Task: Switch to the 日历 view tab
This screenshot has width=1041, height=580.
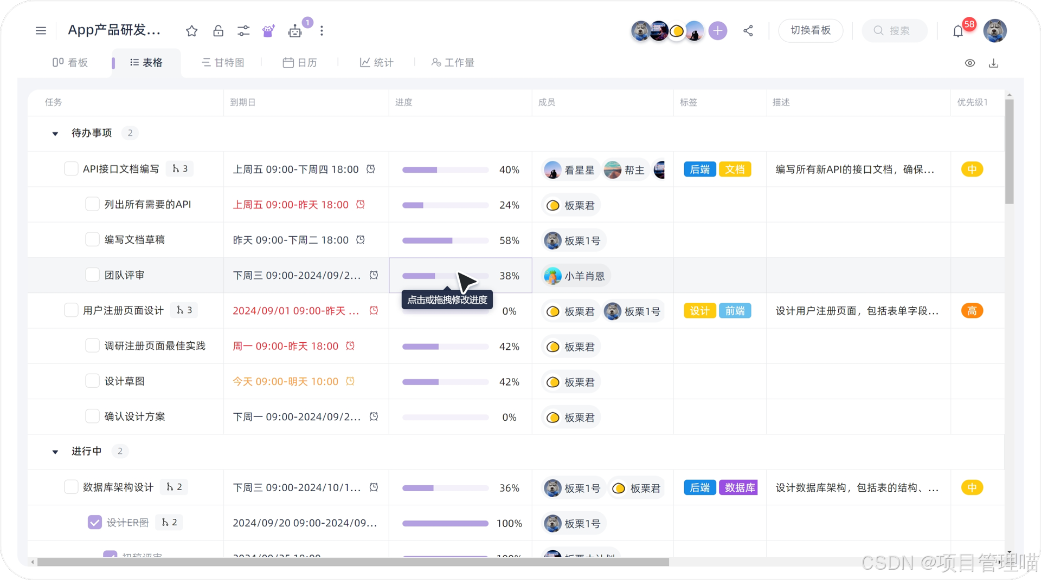Action: pyautogui.click(x=300, y=63)
